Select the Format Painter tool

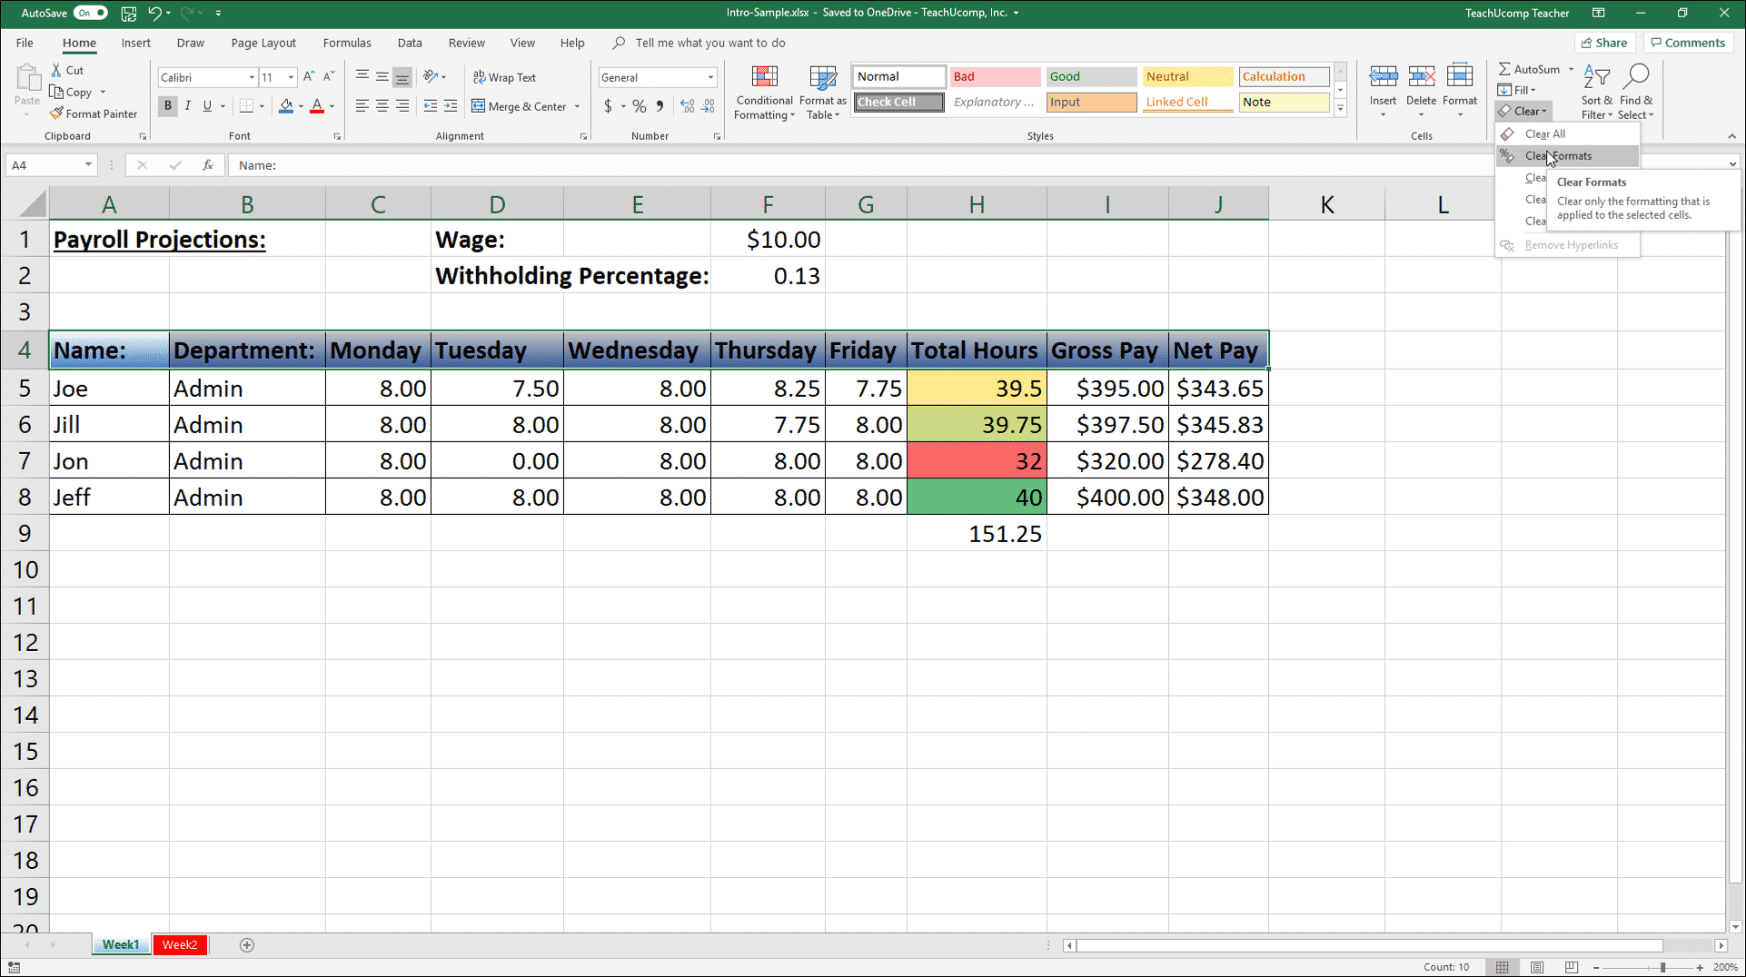click(x=94, y=113)
